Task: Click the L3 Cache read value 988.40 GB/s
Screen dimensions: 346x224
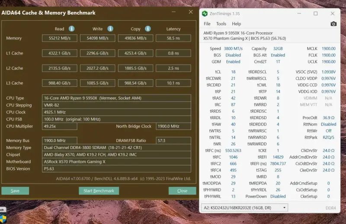Action: 60,83
